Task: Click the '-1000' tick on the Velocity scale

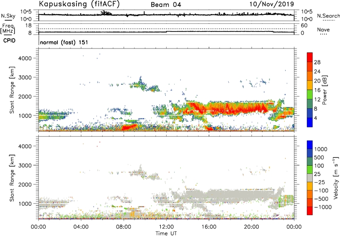Action: click(x=323, y=207)
